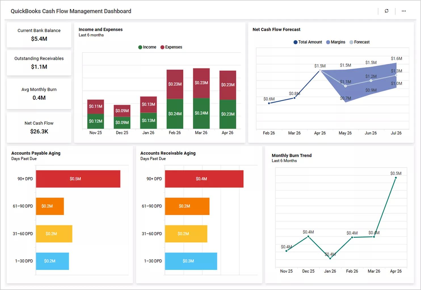Select the Current Bank Balance card

pos(39,35)
